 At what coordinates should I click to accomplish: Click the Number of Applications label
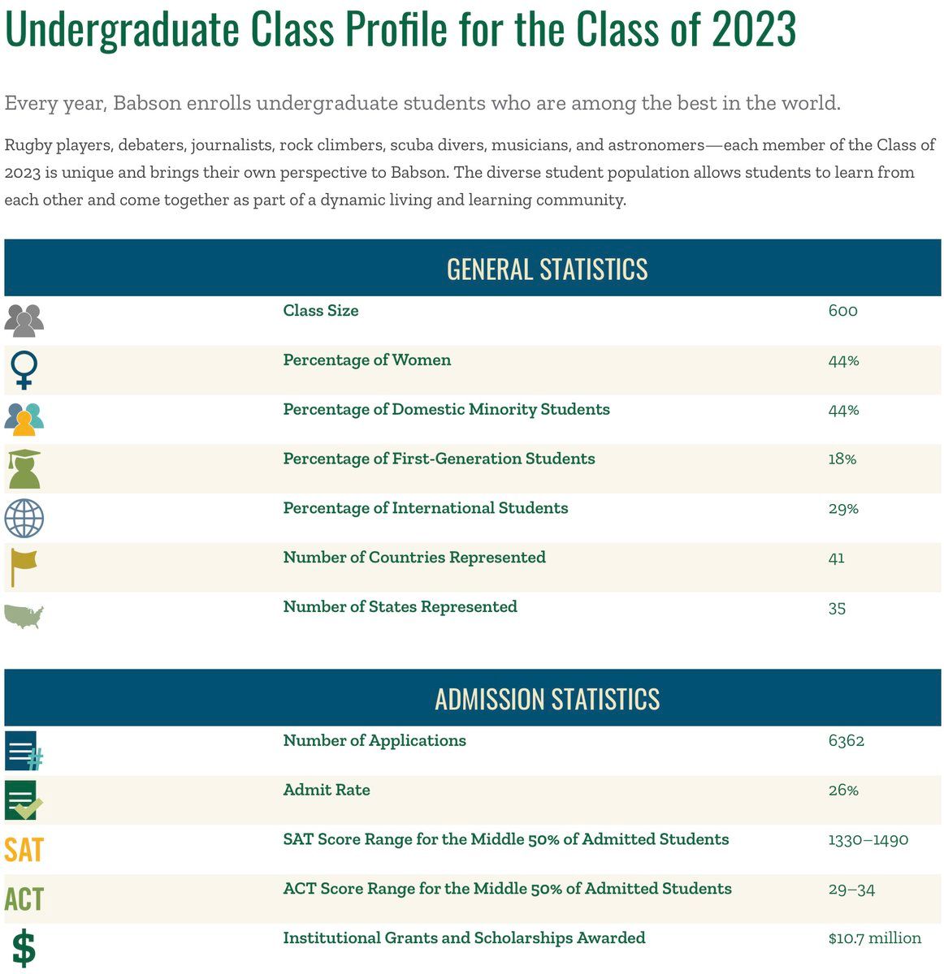coord(375,741)
